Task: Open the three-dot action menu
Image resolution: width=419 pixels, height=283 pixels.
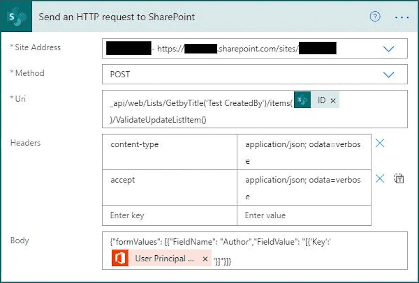Action: [402, 17]
